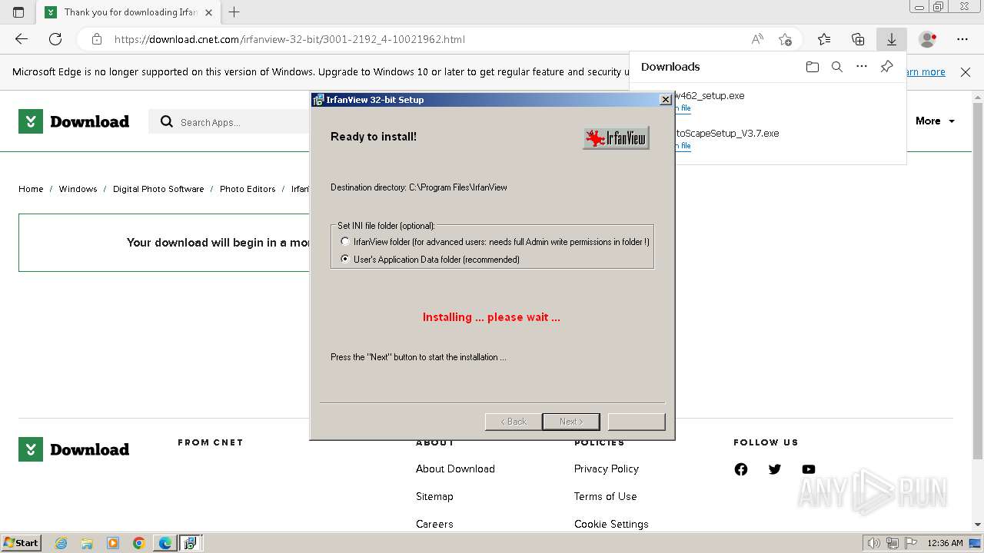This screenshot has width=984, height=553.
Task: Click the greyed Next button in setup
Action: (570, 421)
